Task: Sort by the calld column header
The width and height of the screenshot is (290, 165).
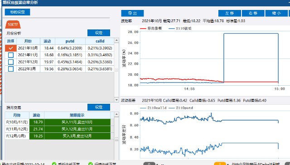Action: coord(100,41)
